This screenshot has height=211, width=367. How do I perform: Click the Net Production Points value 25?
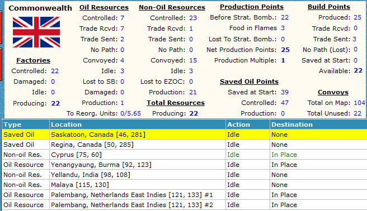tap(285, 50)
